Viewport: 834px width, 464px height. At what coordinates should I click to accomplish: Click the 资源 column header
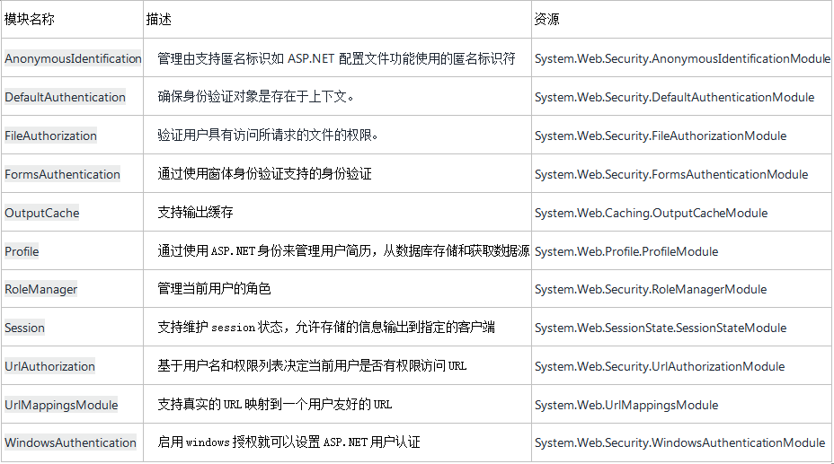click(x=546, y=19)
